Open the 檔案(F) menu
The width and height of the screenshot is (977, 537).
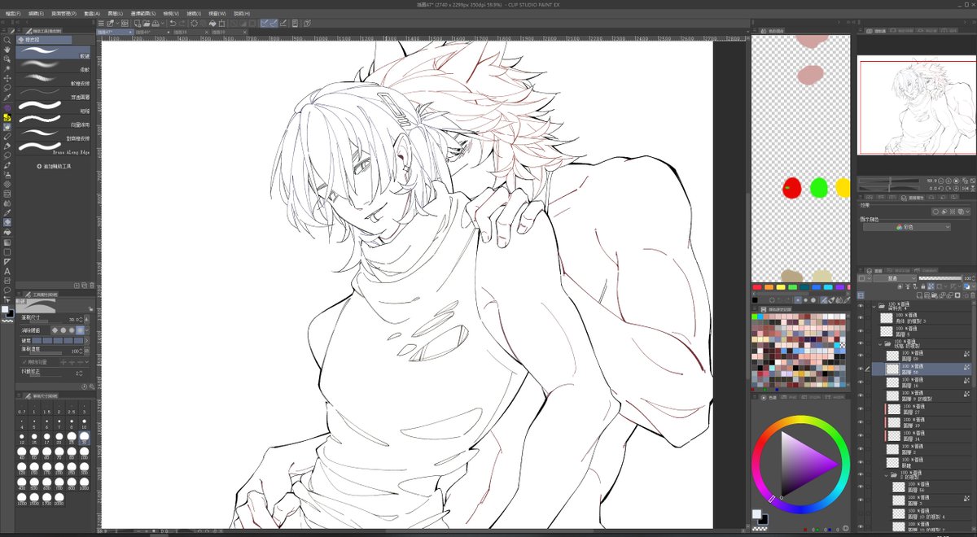pos(11,14)
